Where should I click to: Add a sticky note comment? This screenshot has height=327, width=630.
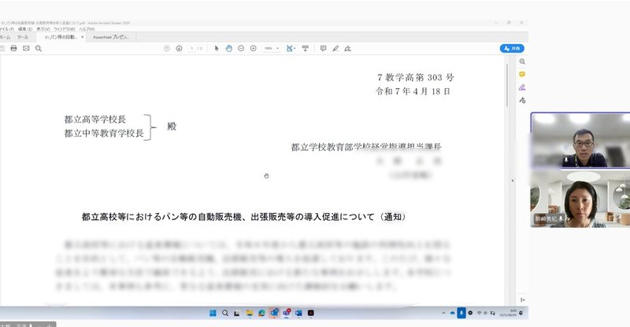pyautogui.click(x=323, y=48)
